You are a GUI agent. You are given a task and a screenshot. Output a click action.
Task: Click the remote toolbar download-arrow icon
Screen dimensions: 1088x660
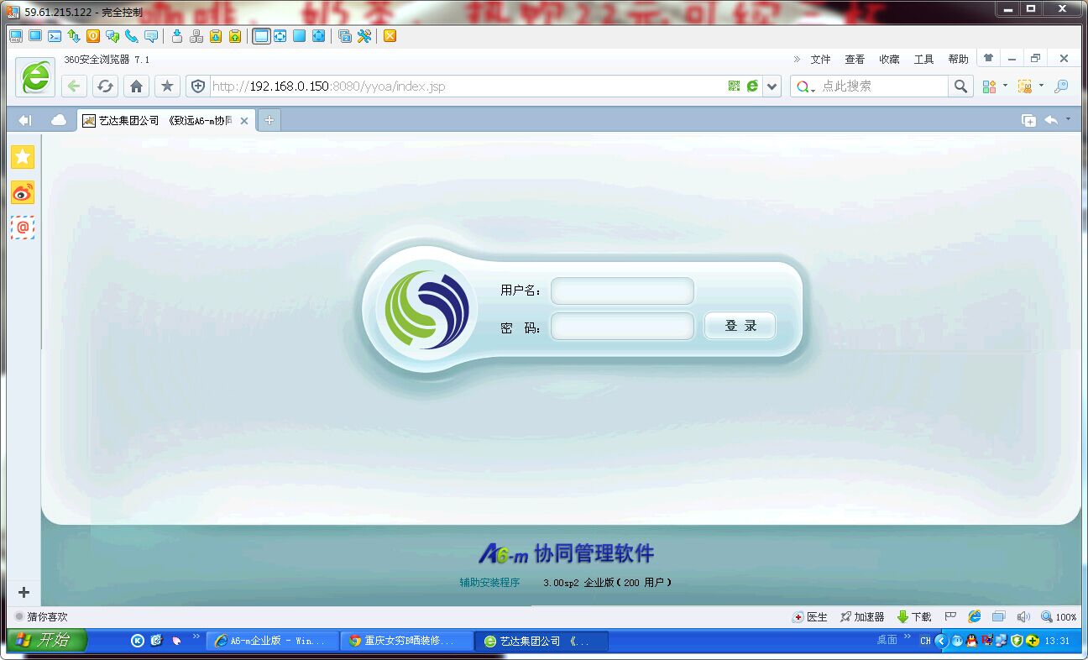point(177,36)
